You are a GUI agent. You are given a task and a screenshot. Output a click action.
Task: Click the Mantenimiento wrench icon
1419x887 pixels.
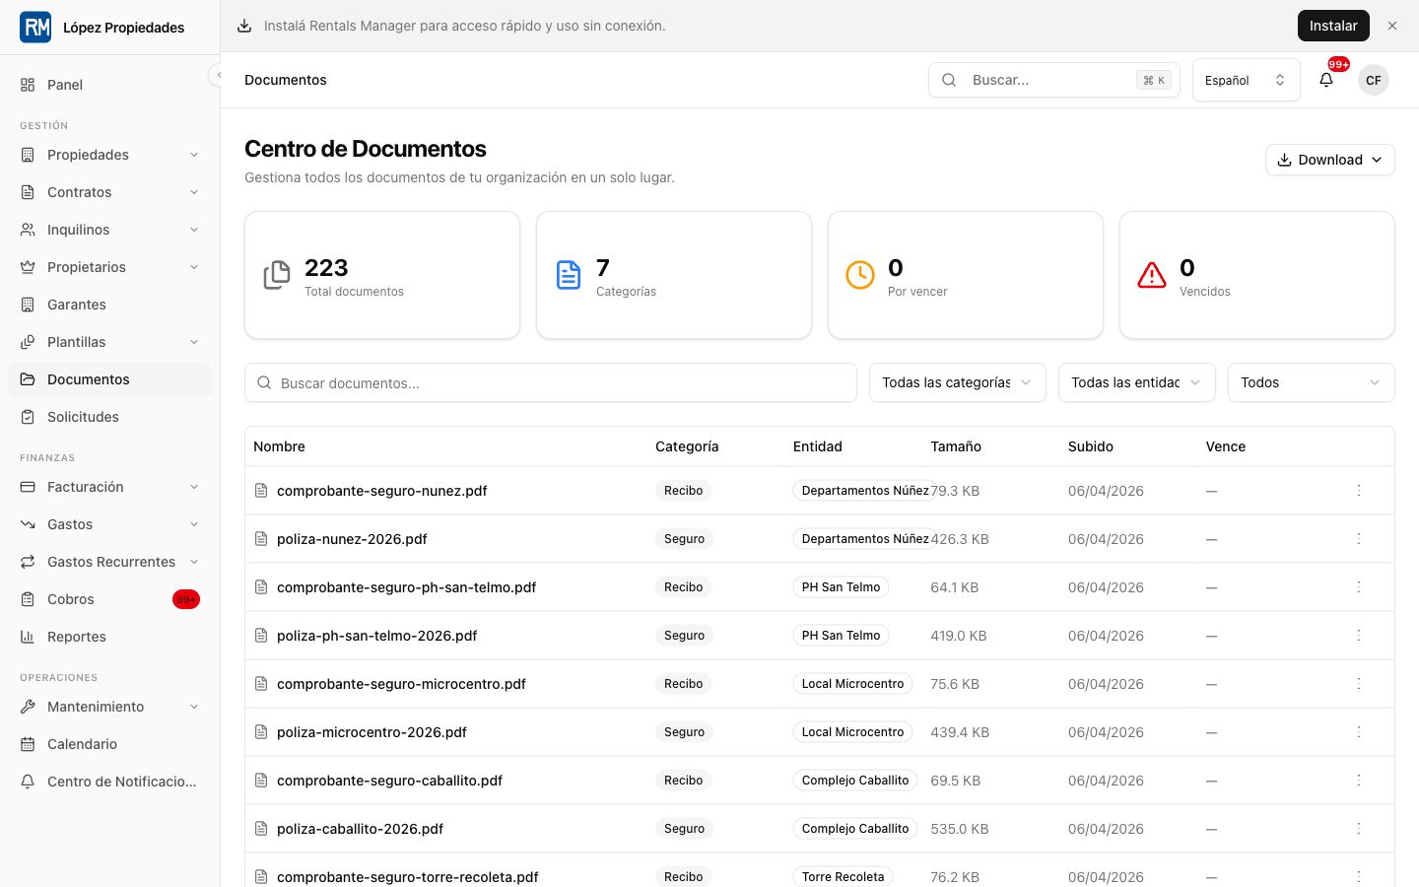pos(28,707)
